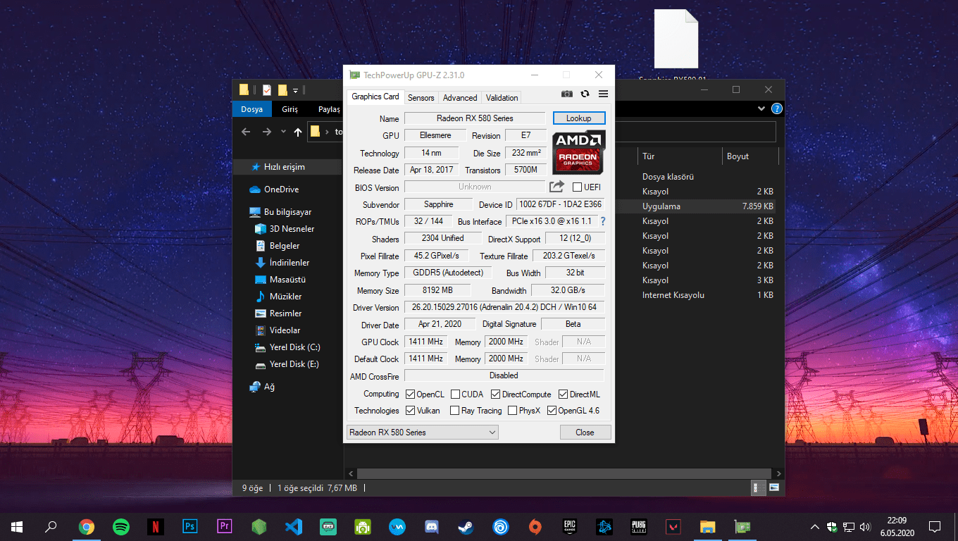
Task: Toggle the PhysX checkbox
Action: coord(513,411)
